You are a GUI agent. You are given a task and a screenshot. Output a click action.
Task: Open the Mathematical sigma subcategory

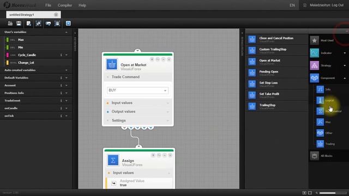click(320, 111)
